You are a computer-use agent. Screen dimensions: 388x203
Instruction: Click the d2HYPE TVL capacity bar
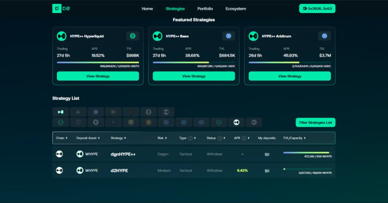pyautogui.click(x=308, y=169)
